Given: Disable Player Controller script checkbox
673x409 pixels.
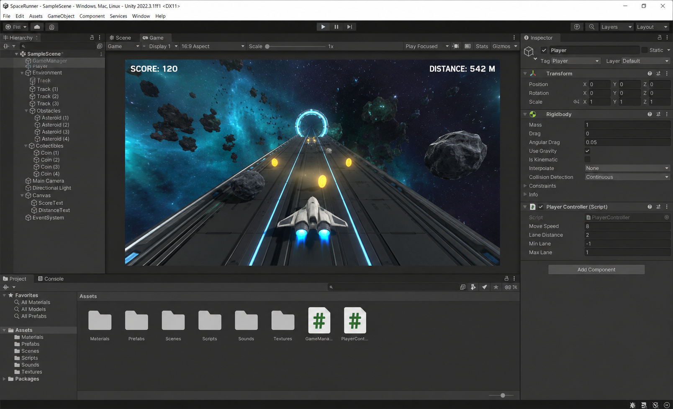Looking at the screenshot, I should click(541, 207).
